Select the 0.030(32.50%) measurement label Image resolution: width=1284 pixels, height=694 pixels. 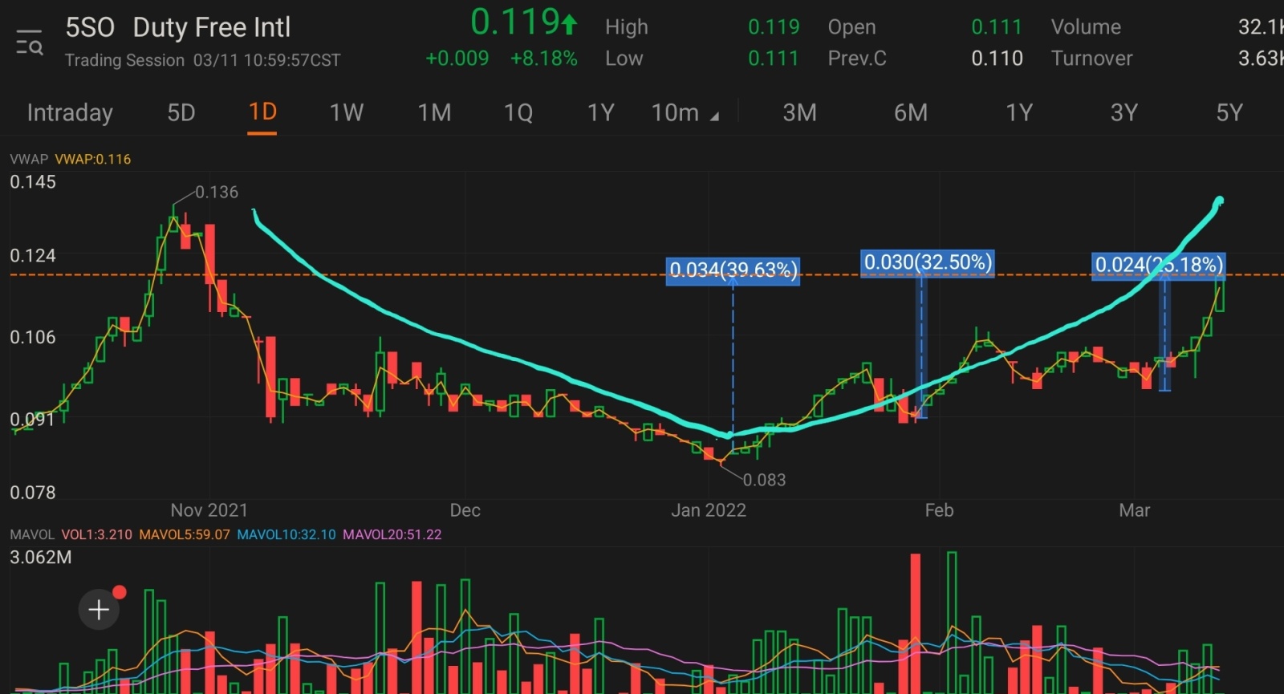click(928, 262)
